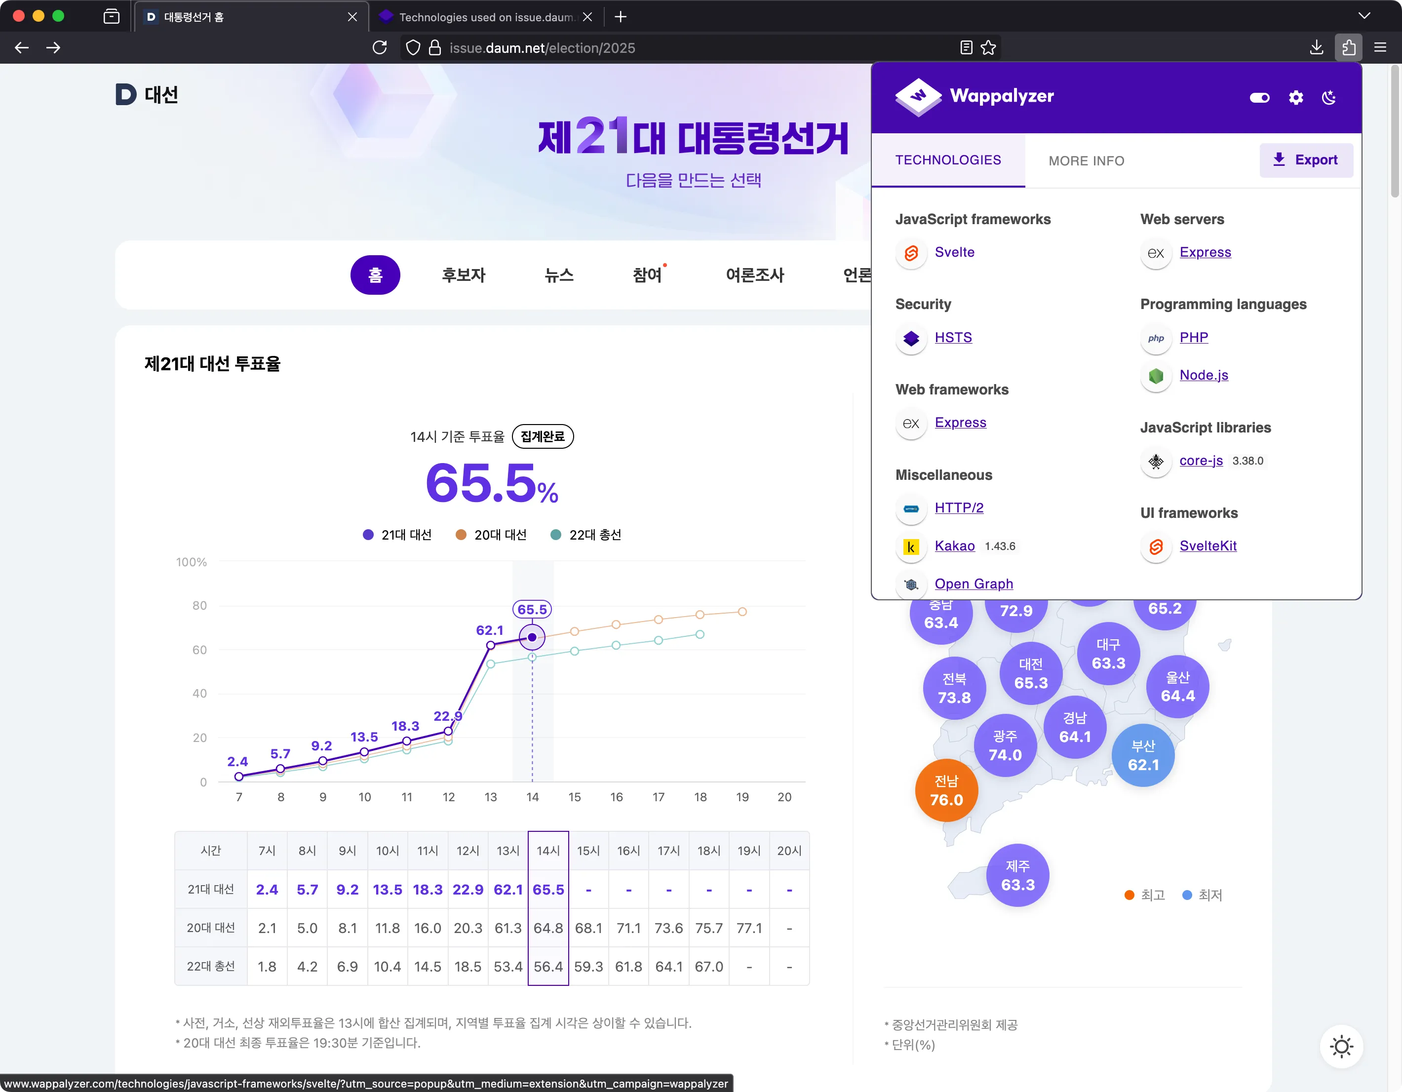
Task: Open site security lock info
Action: click(434, 47)
